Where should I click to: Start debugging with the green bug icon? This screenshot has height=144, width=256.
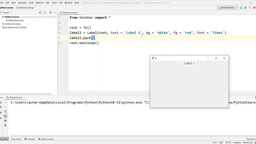click(245, 8)
